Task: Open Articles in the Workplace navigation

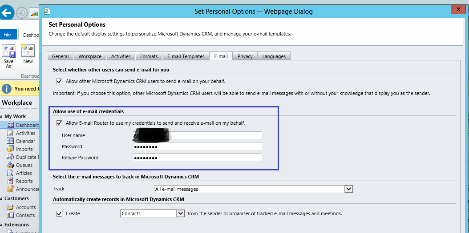Action: [x=24, y=173]
